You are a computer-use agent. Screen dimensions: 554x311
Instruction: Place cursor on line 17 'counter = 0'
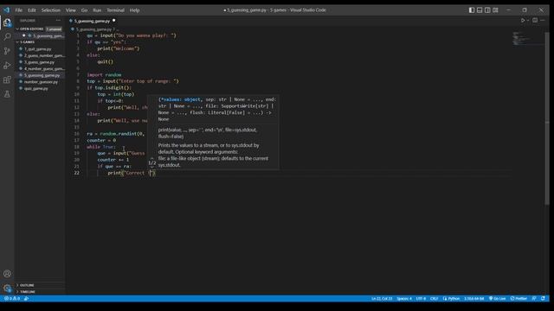101,140
